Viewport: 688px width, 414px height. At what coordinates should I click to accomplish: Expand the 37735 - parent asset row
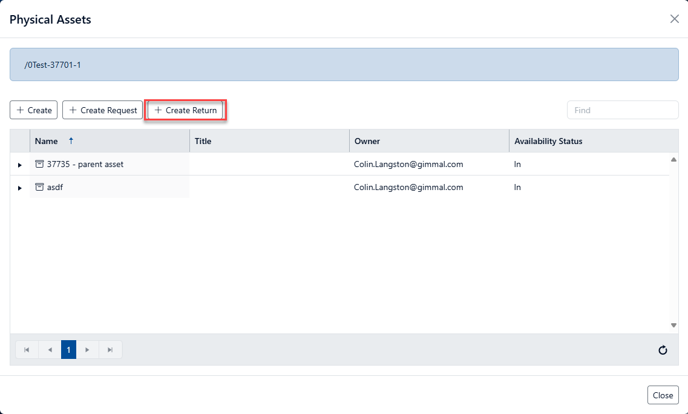20,165
